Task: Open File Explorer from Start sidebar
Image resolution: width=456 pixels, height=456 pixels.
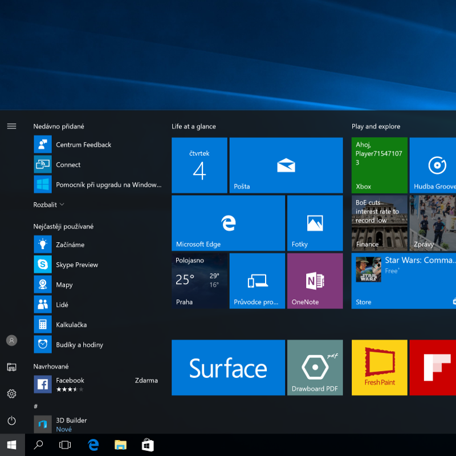Action: (x=11, y=367)
